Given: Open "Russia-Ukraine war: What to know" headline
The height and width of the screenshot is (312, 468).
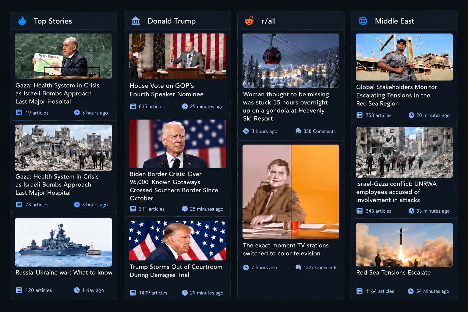Looking at the screenshot, I should click(64, 272).
